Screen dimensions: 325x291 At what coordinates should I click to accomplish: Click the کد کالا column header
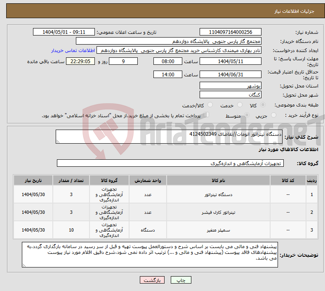(x=288, y=180)
